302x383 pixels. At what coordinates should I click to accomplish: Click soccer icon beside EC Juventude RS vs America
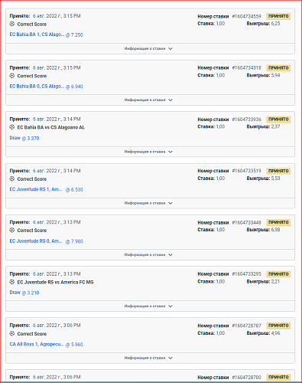12,282
